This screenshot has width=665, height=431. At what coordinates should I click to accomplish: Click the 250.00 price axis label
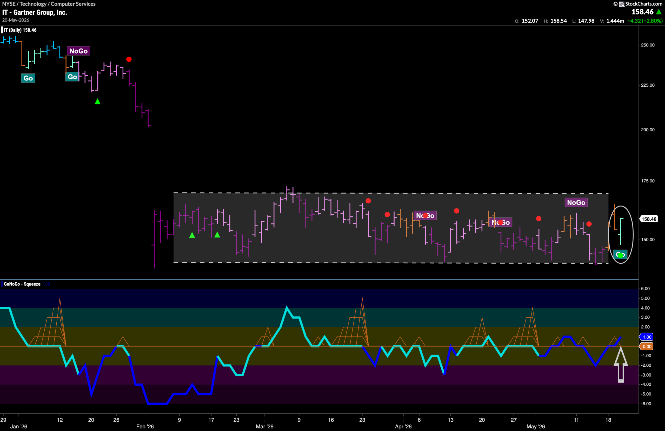tap(648, 45)
